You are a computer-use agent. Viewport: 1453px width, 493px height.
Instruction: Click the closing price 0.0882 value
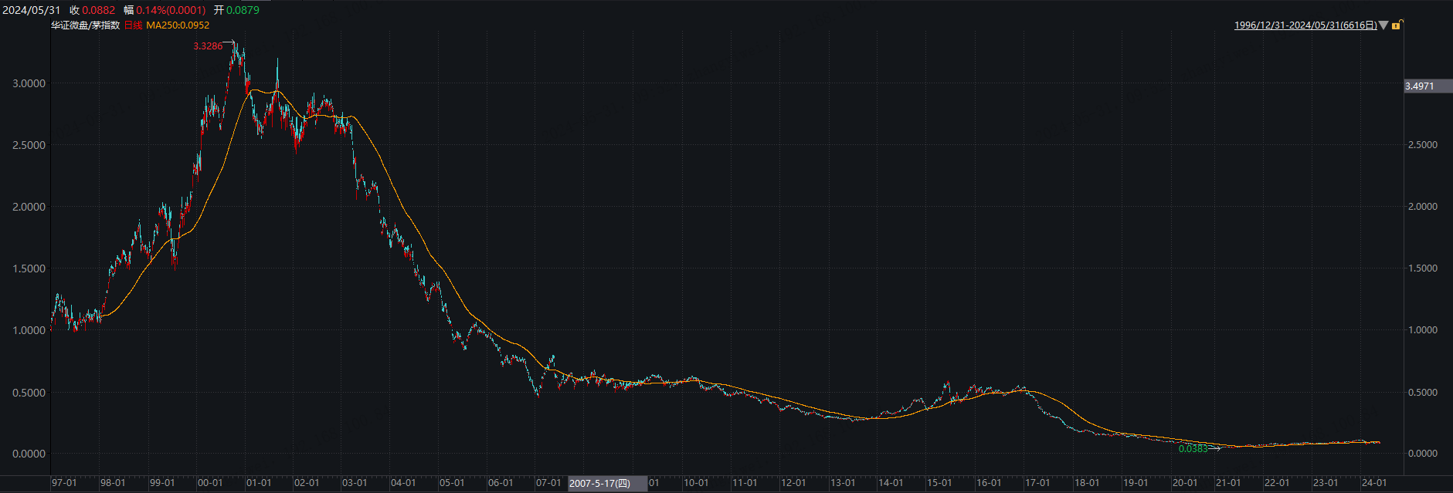98,10
